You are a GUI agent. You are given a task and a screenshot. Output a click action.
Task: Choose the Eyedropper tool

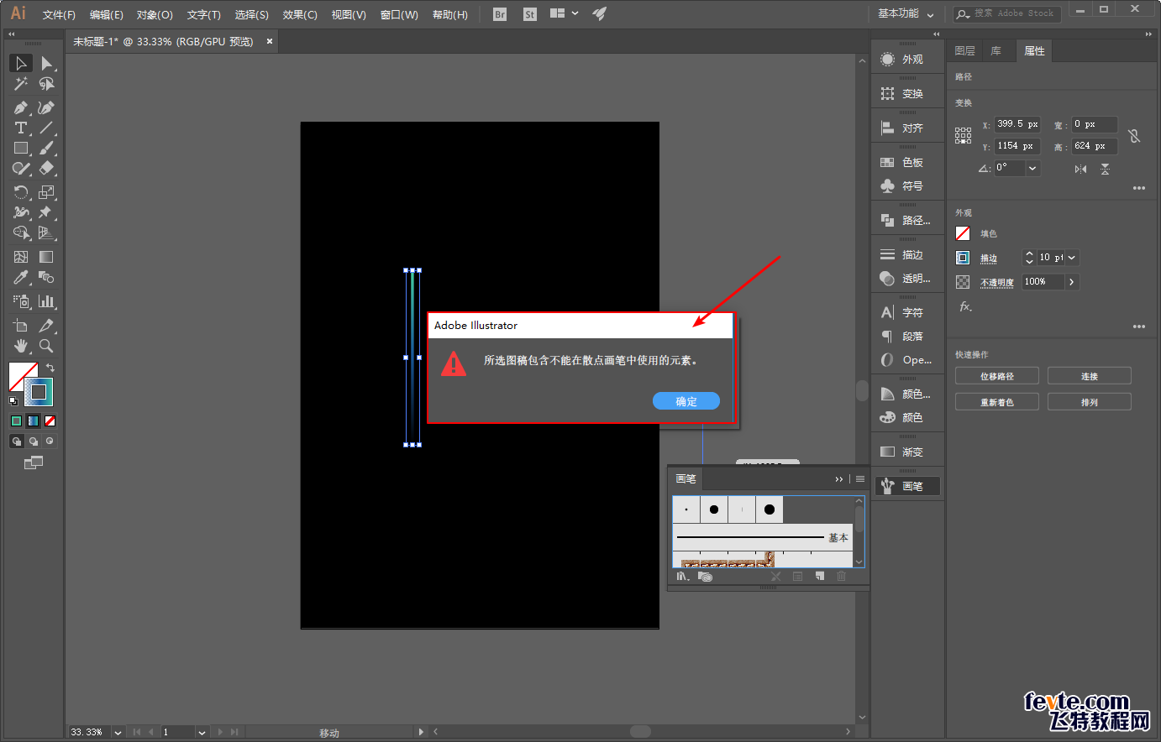[21, 278]
